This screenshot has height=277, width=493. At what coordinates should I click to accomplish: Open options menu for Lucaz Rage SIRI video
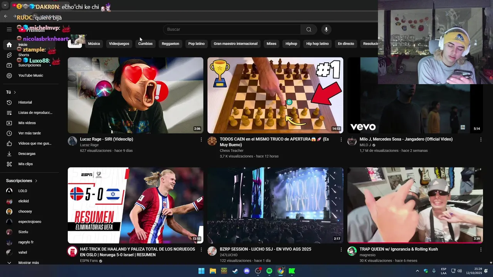coord(201,140)
